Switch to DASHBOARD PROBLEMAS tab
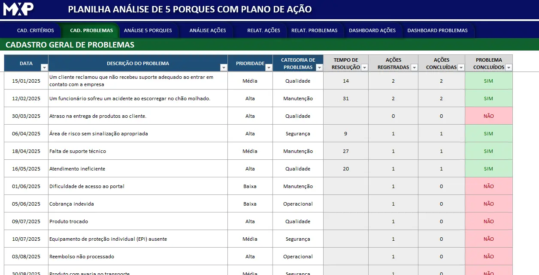Screen dimensions: 539x275 (437, 30)
